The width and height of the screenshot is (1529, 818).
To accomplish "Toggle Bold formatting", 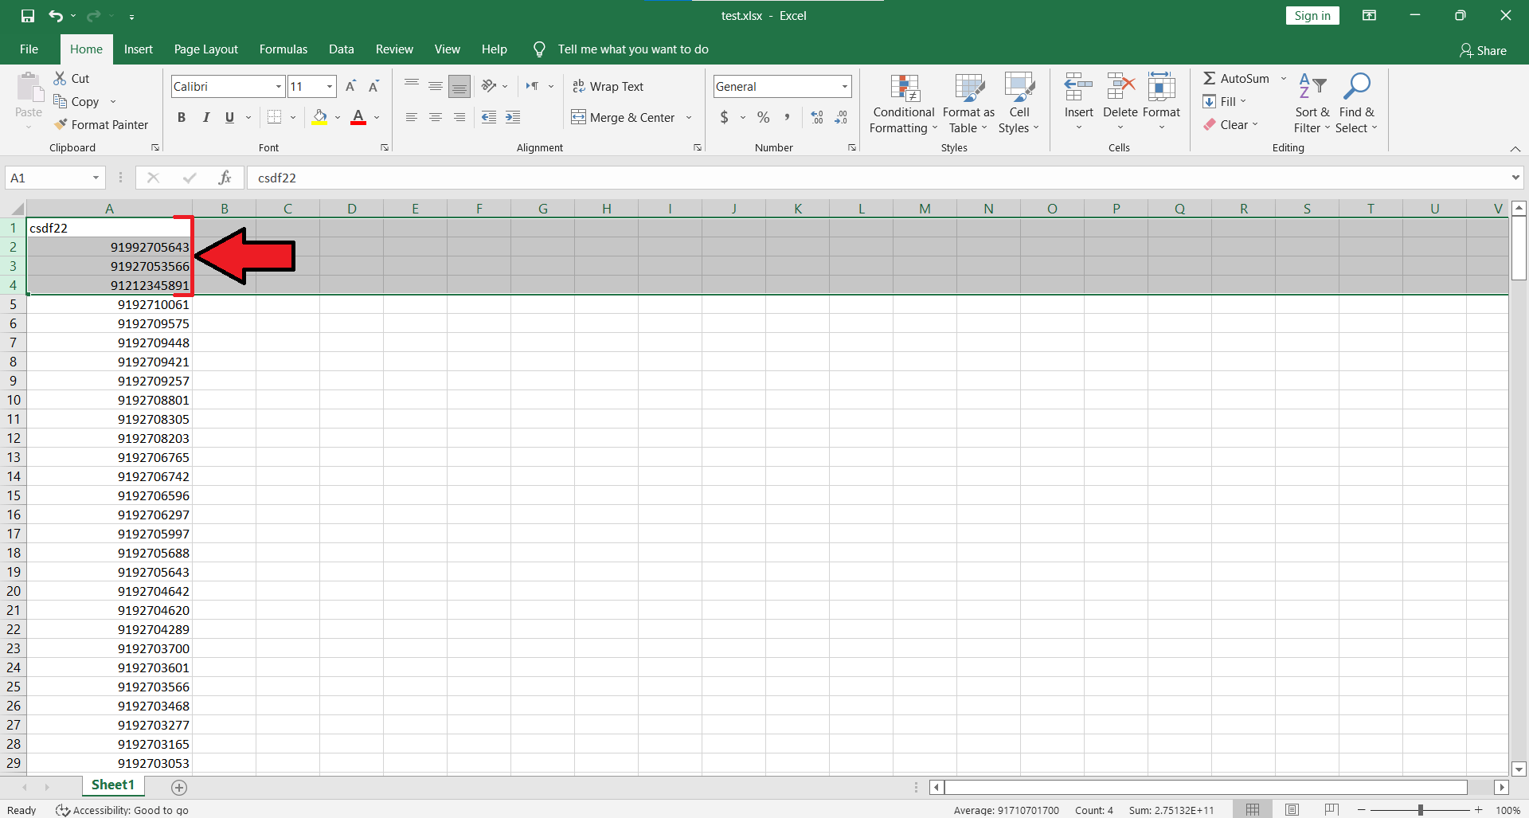I will [182, 118].
